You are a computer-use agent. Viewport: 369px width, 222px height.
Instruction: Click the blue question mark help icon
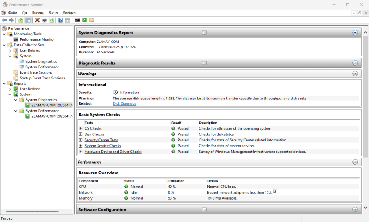tap(61, 20)
